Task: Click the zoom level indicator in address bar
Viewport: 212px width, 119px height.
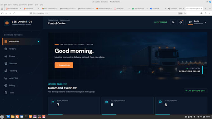Action: (x=180, y=13)
